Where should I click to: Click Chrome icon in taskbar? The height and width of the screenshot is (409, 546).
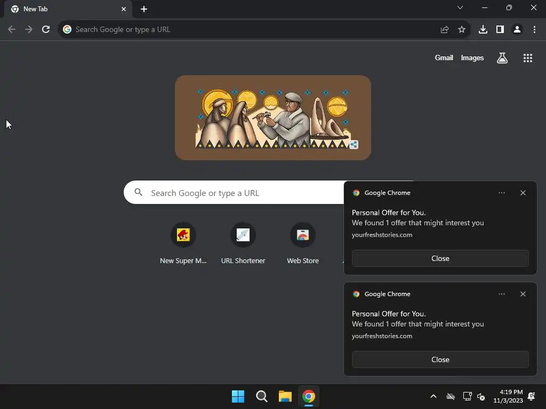[309, 396]
